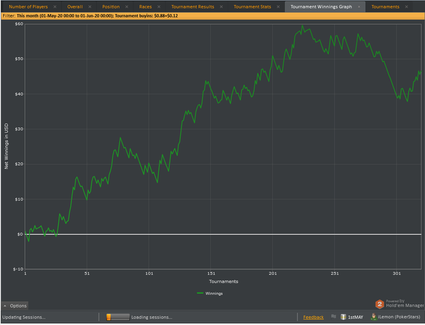Close the Tournament Results tab
This screenshot has height=325, width=425.
(222, 7)
